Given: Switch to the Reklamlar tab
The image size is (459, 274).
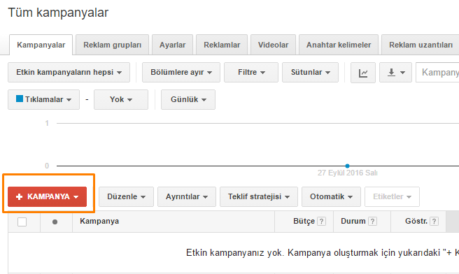Looking at the screenshot, I should pos(222,45).
